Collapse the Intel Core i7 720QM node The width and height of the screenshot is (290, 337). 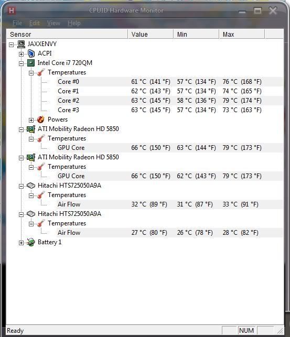pos(21,63)
